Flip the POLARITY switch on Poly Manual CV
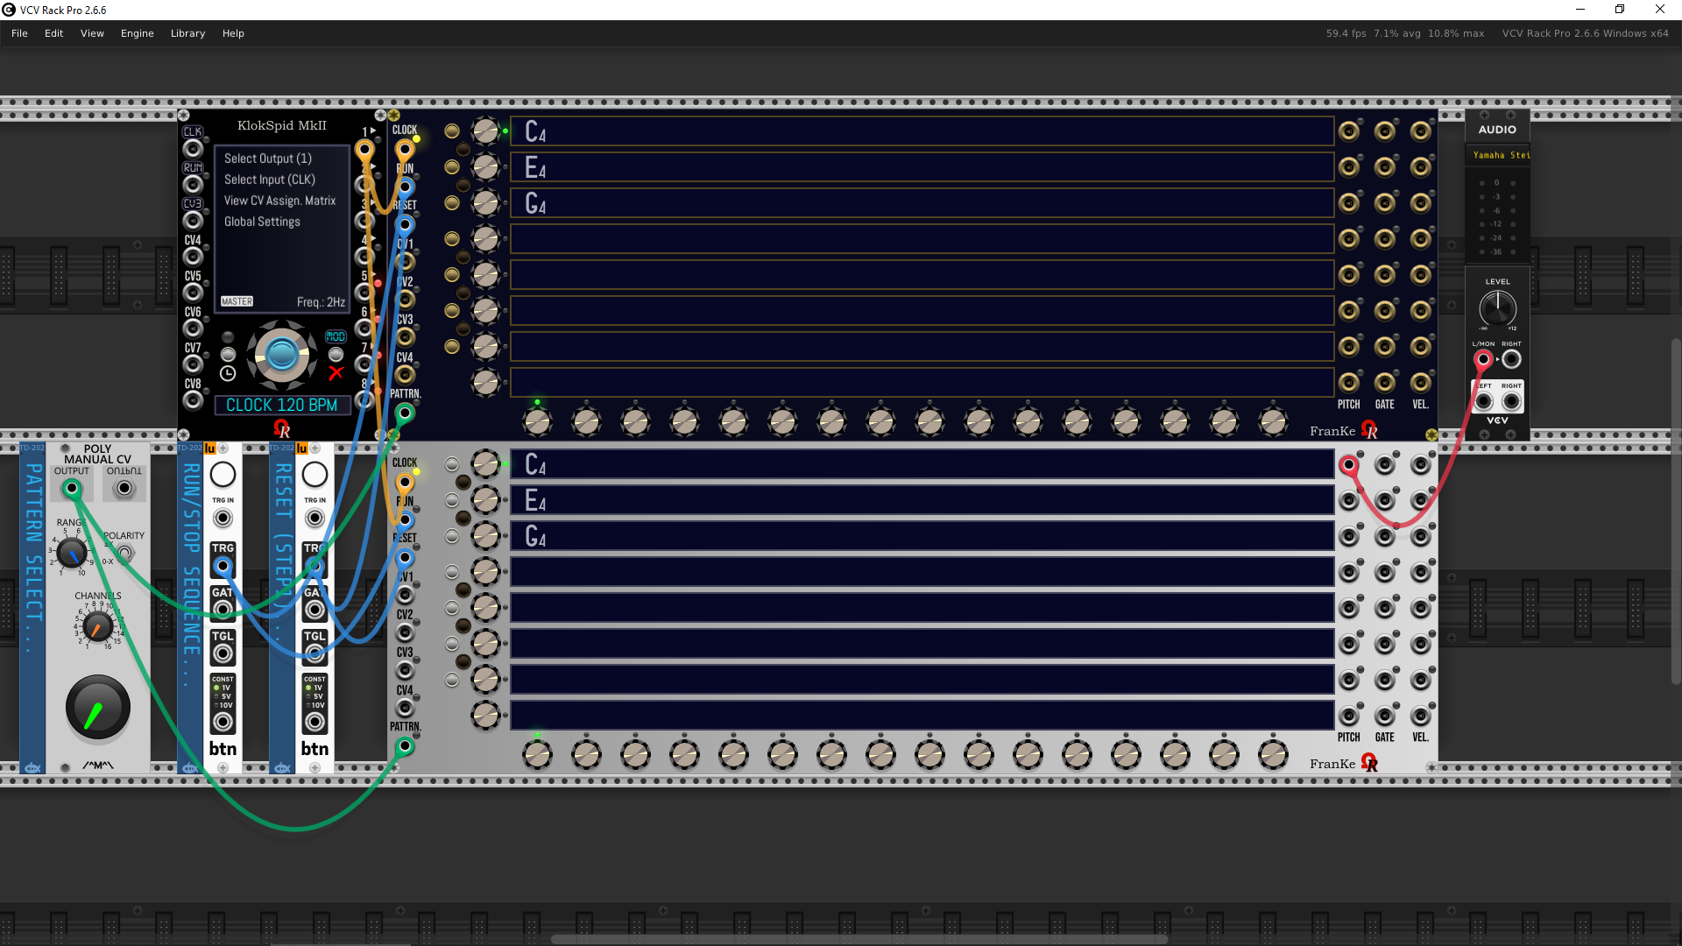This screenshot has height=946, width=1682. 125,553
